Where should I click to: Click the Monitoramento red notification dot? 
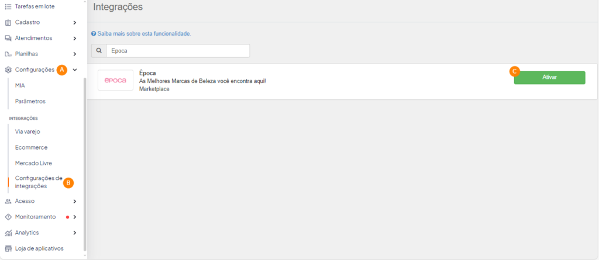[67, 217]
